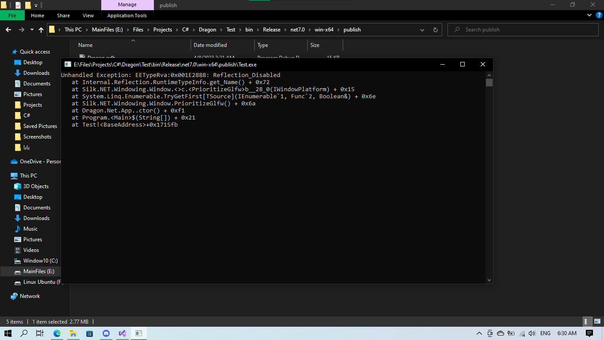Go back using the Explorer back arrow
Viewport: 604px width, 340px height.
pyautogui.click(x=8, y=30)
